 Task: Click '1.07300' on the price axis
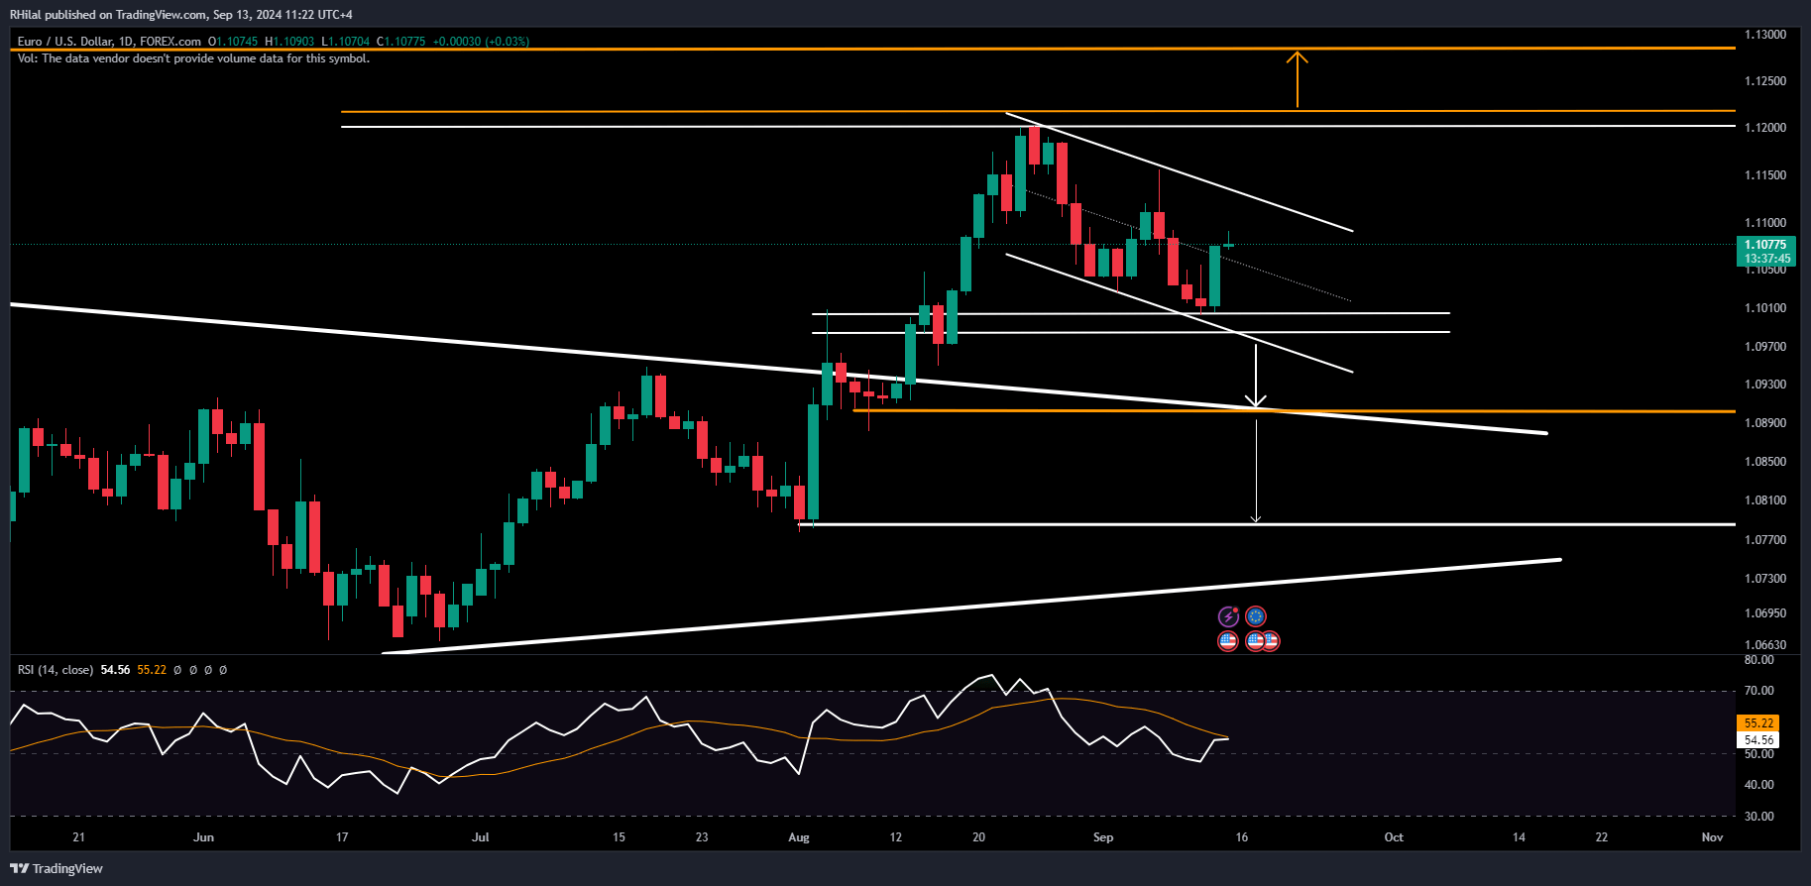(x=1765, y=579)
